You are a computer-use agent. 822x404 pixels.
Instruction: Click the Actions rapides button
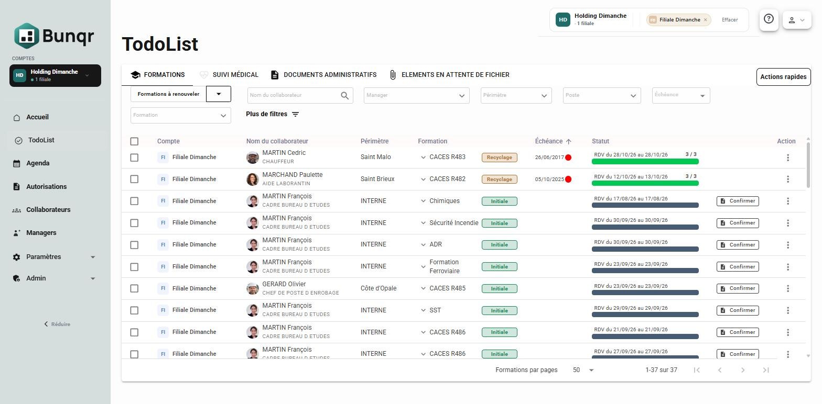[783, 77]
